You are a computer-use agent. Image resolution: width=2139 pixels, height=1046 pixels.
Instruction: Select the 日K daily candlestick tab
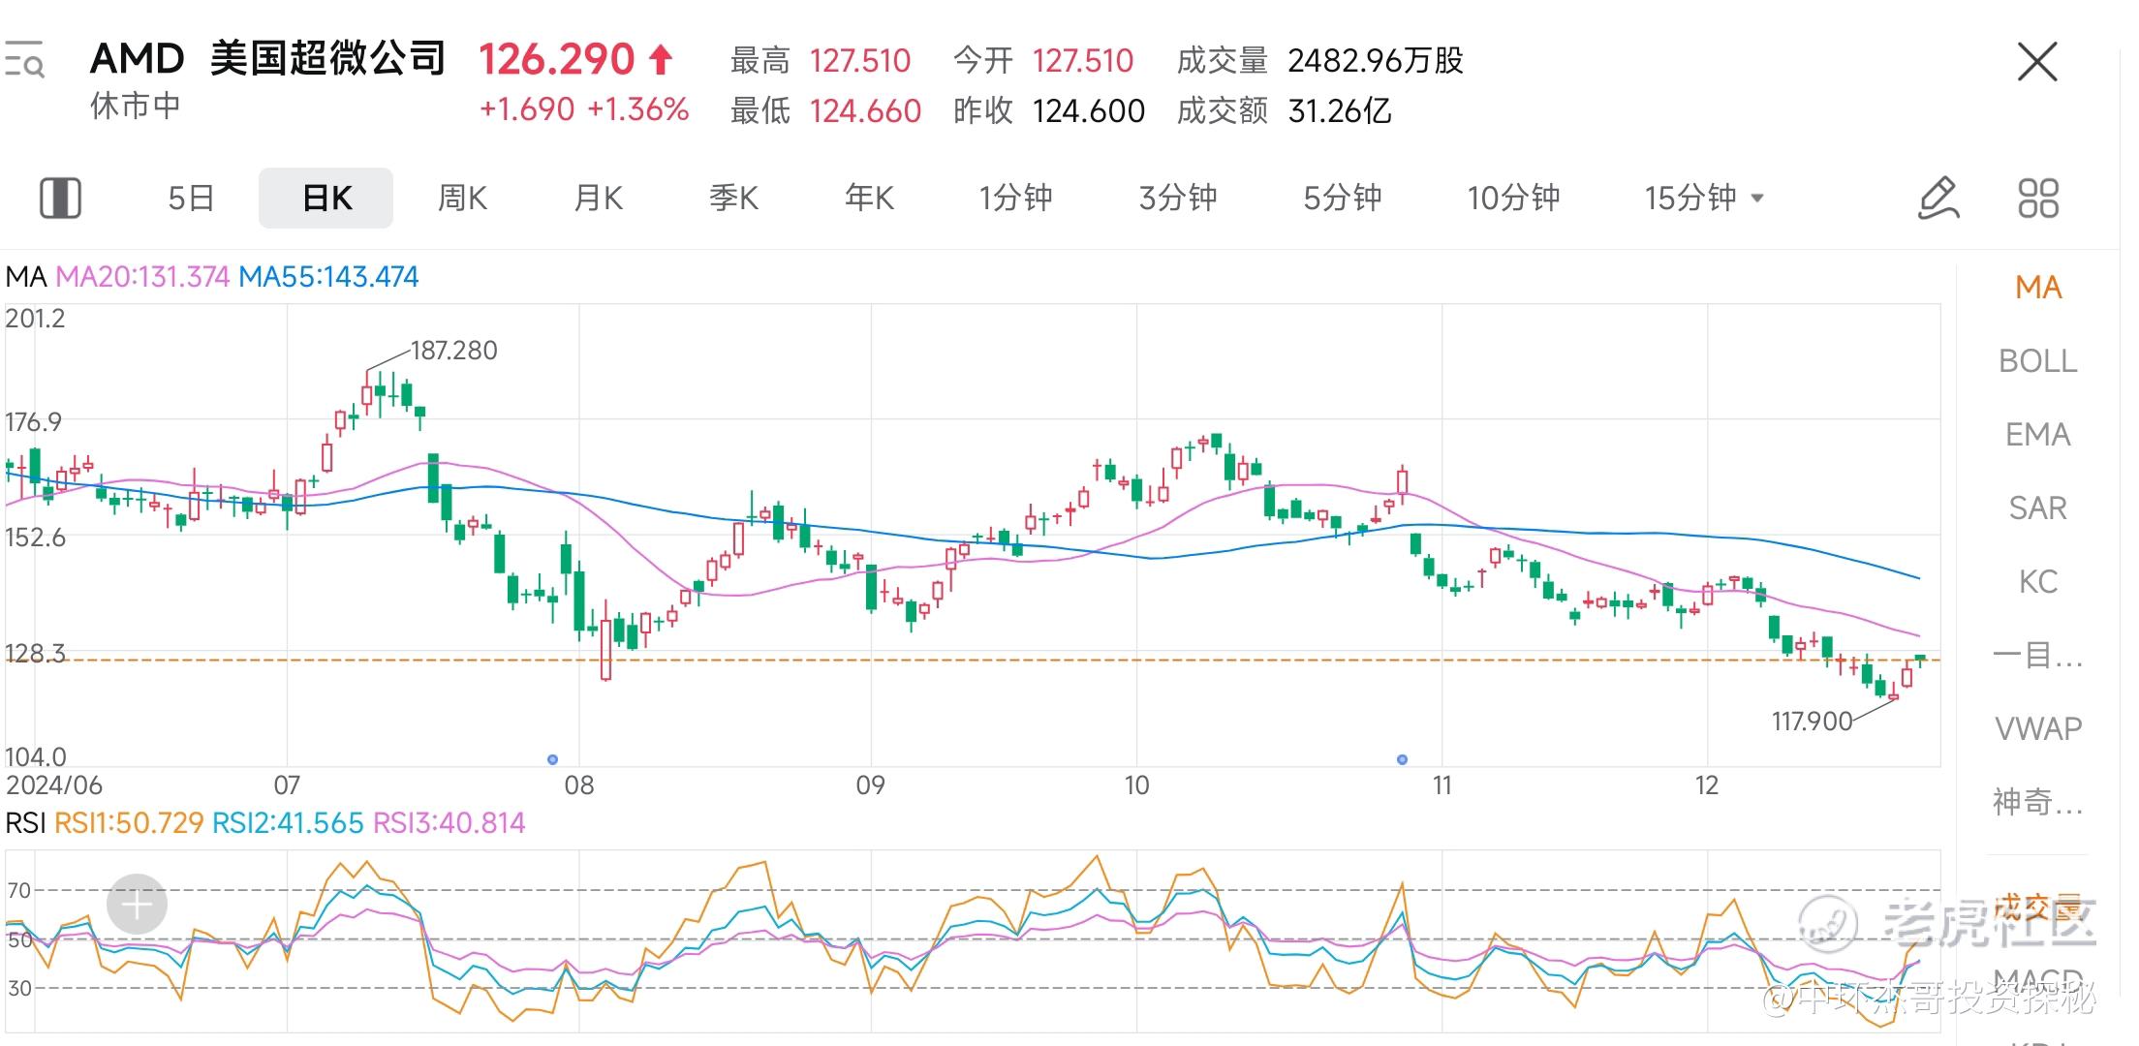326,199
